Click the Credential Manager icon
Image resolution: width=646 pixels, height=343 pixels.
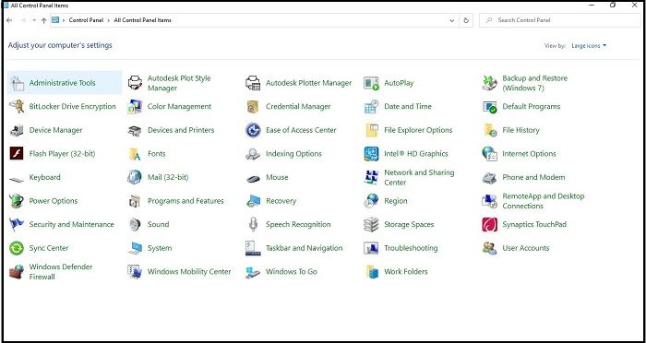pyautogui.click(x=253, y=107)
